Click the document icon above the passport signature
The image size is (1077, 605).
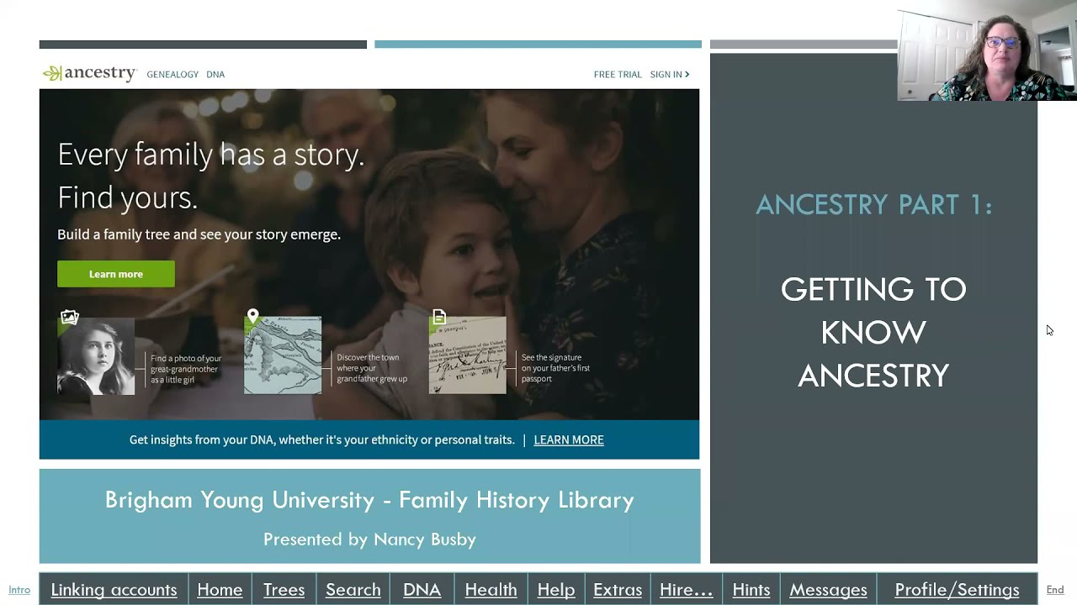click(x=438, y=317)
